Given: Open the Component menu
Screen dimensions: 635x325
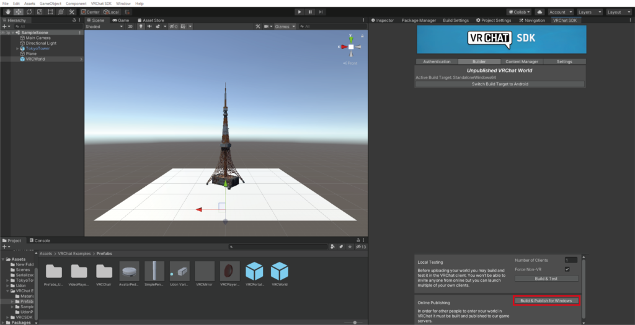Looking at the screenshot, I should (x=76, y=3).
